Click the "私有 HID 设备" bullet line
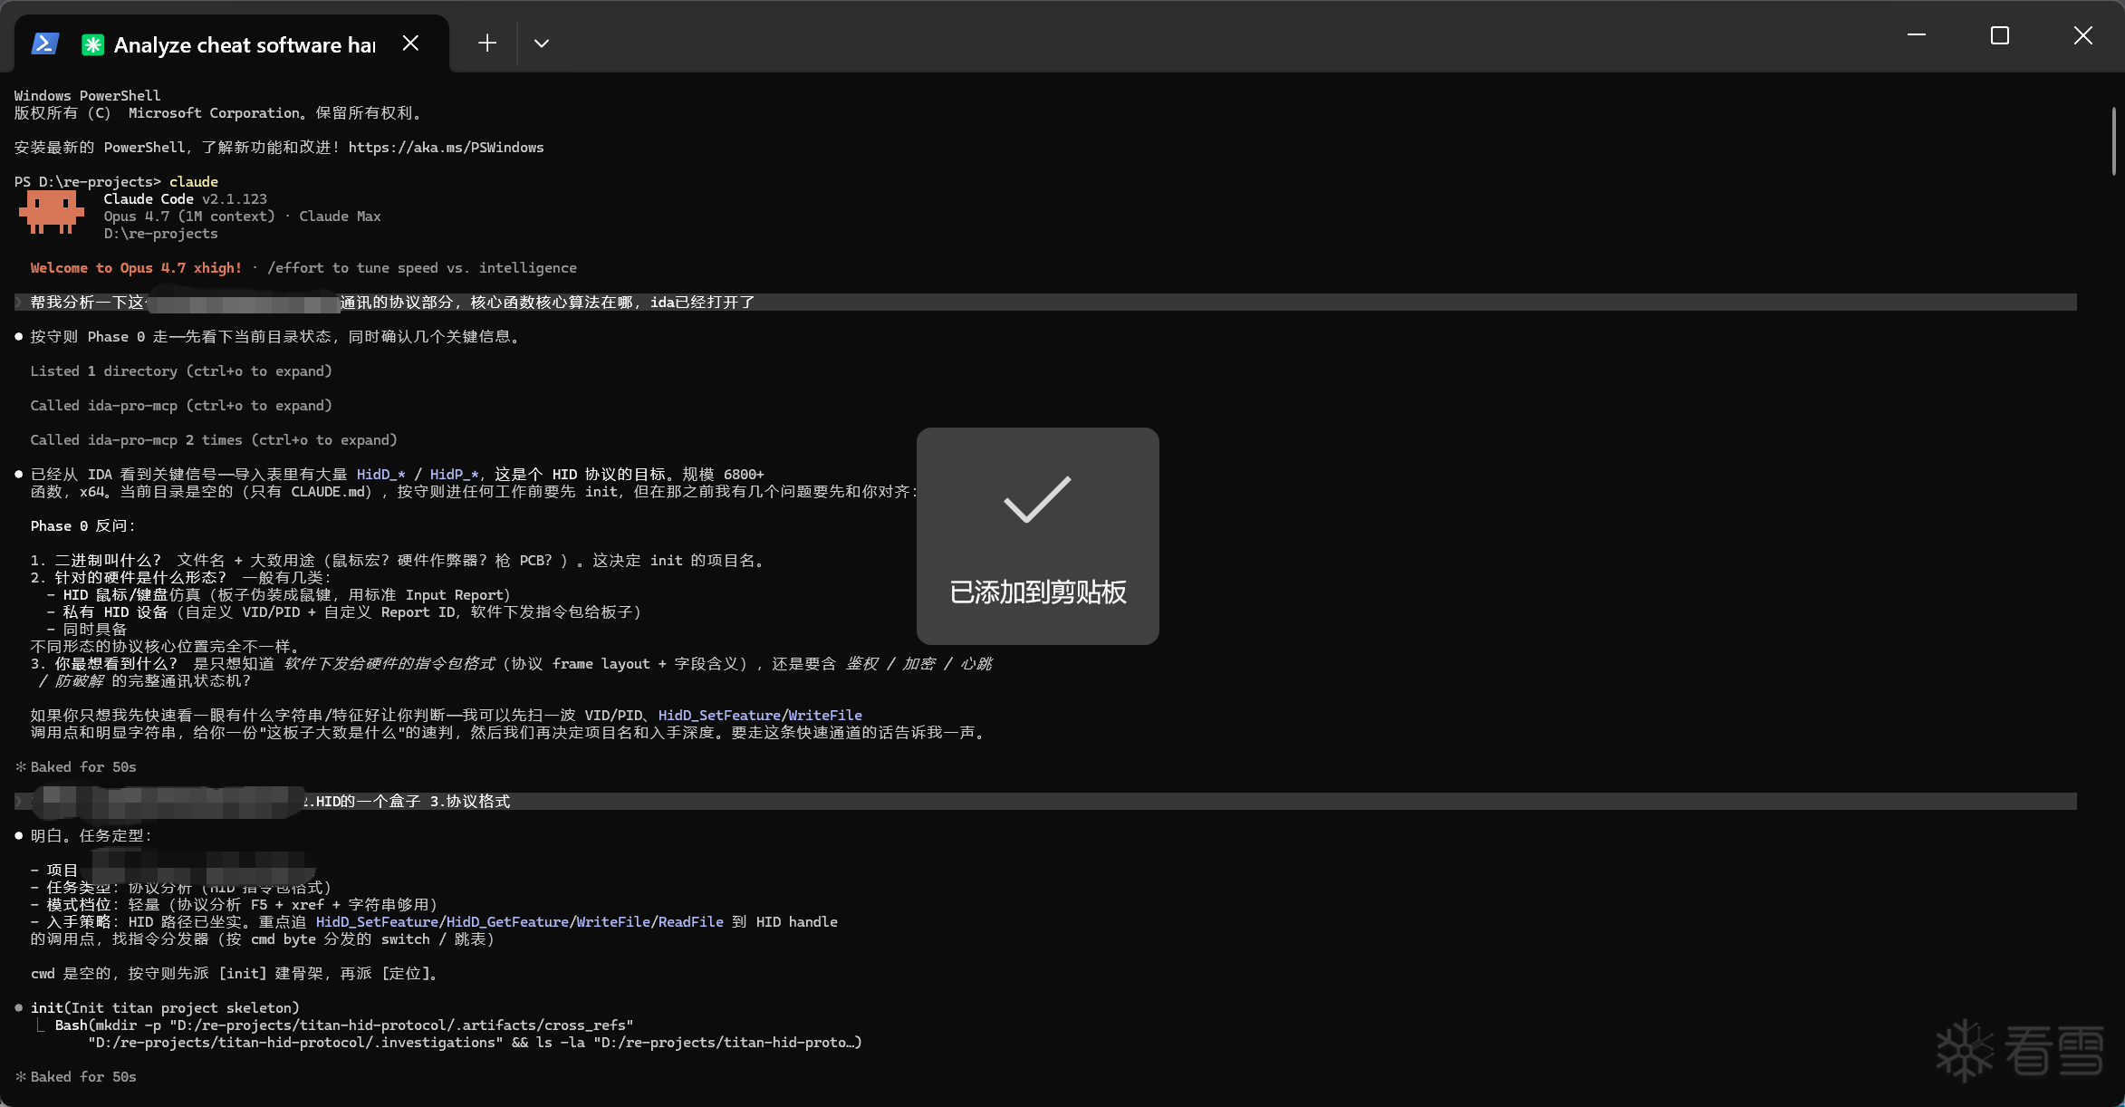 pyautogui.click(x=344, y=612)
